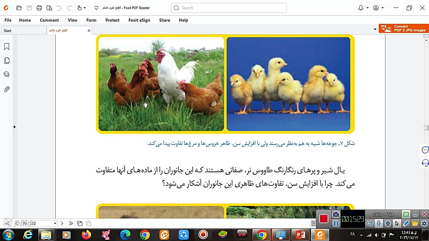Select the Hand tool icon

(x=79, y=8)
